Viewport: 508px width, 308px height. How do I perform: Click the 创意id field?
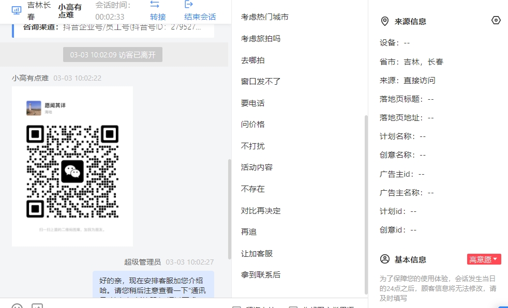(398, 230)
